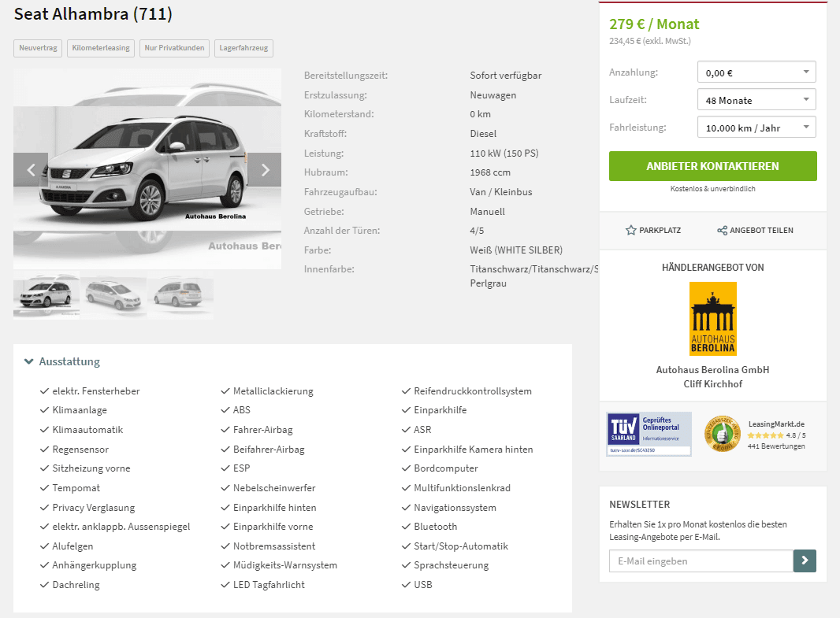
Task: Click the Parkplatz star icon
Action: pyautogui.click(x=630, y=230)
